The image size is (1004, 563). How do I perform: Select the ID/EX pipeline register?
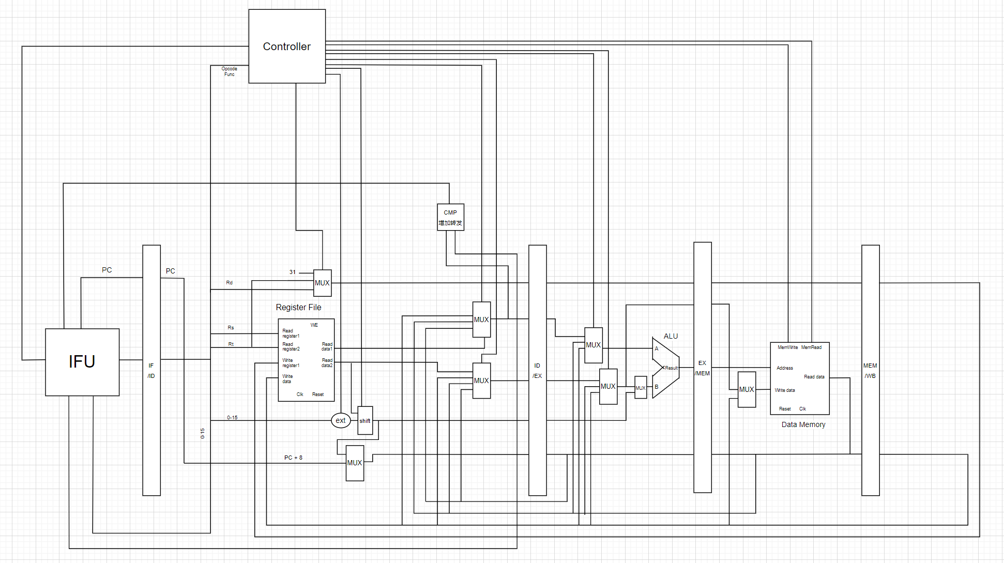click(538, 370)
